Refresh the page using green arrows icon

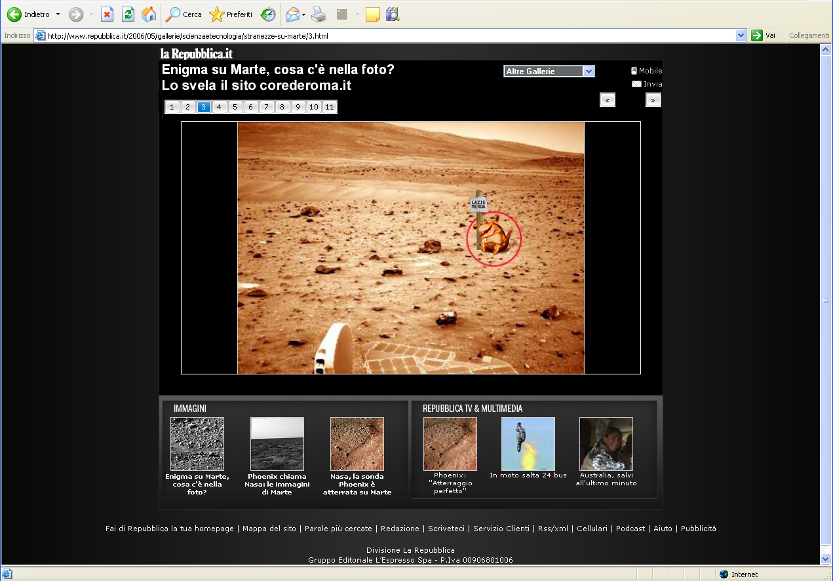pyautogui.click(x=128, y=14)
